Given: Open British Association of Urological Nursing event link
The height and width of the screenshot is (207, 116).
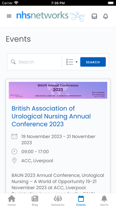Looking at the screenshot, I should (51, 116).
